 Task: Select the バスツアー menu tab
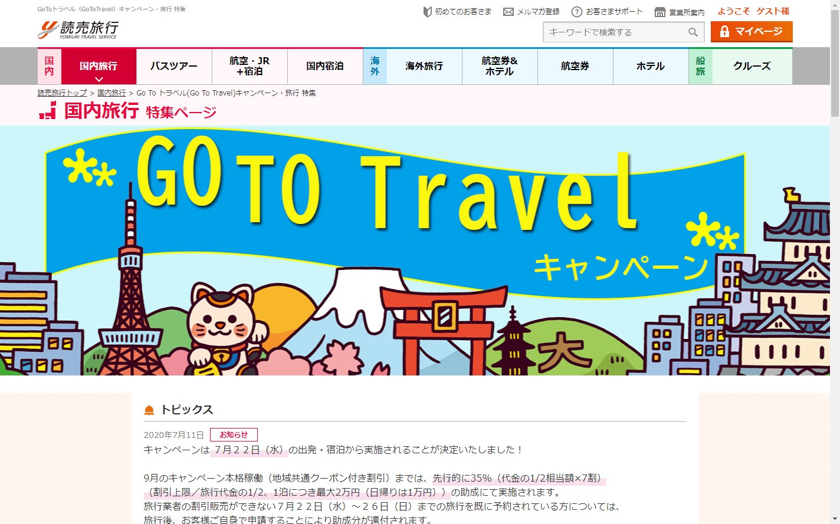(174, 66)
